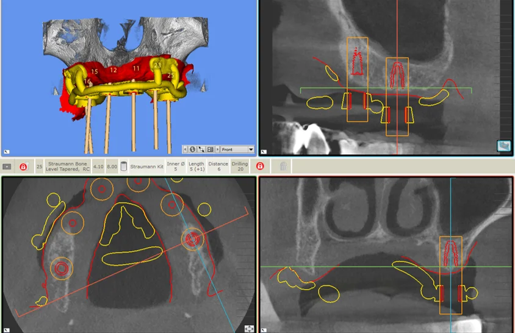Click tooth label 15 in 3D view
515x333 pixels.
[95, 71]
